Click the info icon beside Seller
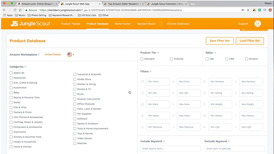The height and width of the screenshot is (154, 274). point(215,53)
